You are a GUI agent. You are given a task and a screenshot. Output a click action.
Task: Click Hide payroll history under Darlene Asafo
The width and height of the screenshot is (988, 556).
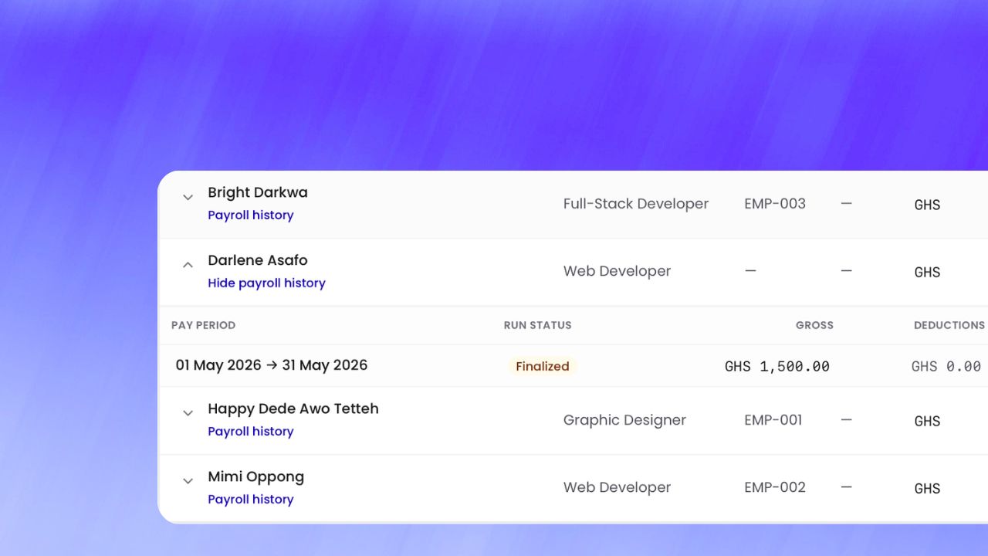(x=266, y=283)
